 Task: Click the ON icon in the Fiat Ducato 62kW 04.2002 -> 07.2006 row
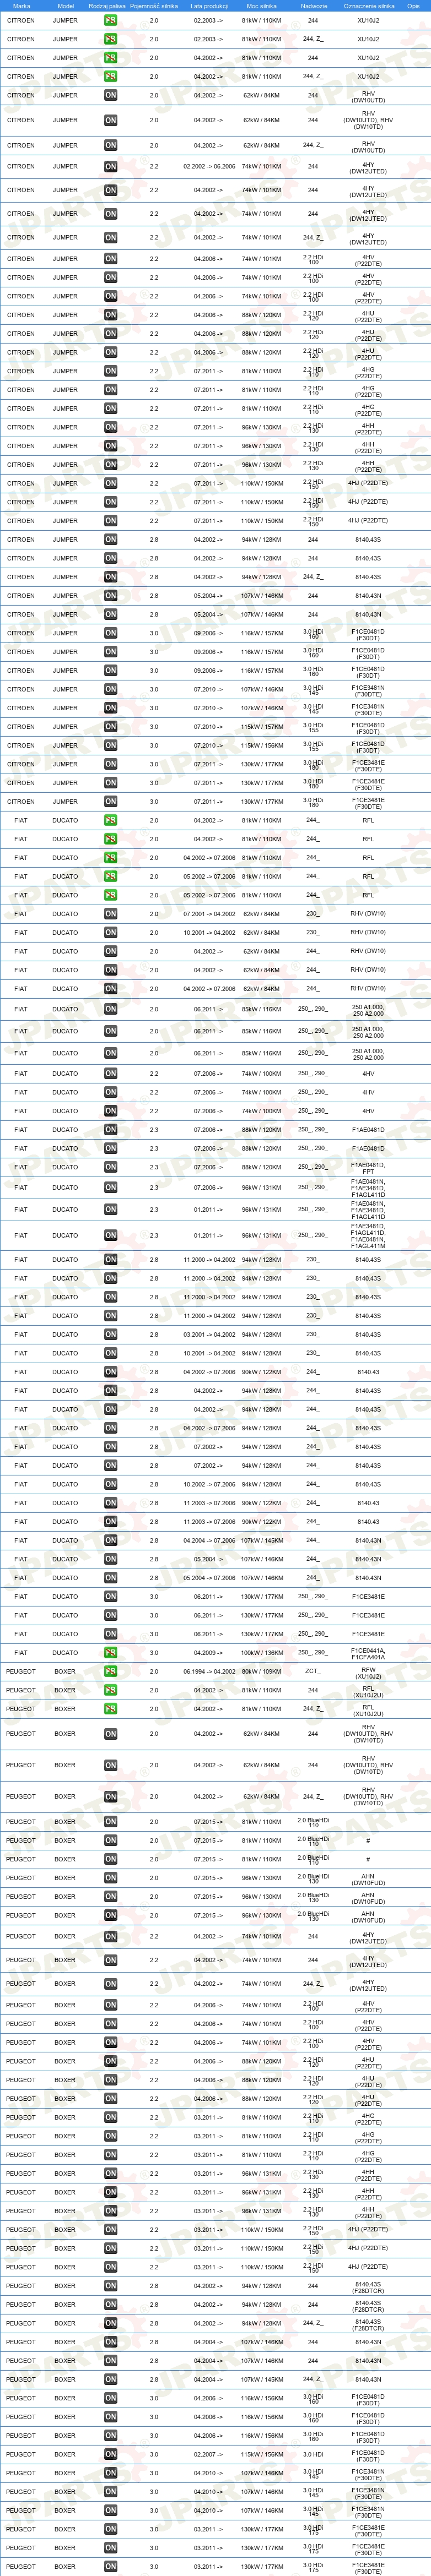(x=110, y=989)
